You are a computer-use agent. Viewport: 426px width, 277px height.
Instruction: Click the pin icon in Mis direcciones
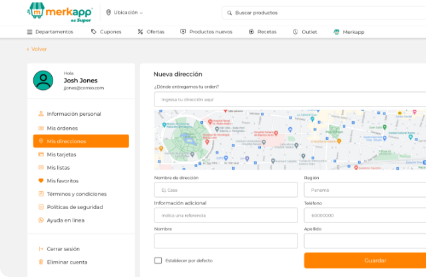(x=41, y=141)
